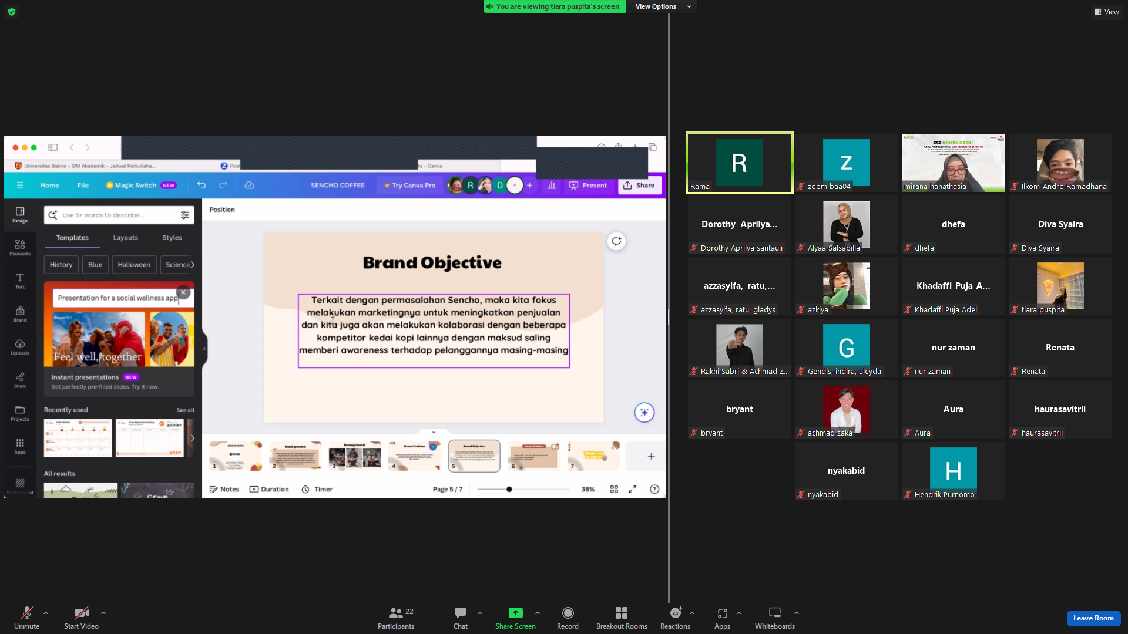This screenshot has height=634, width=1128.
Task: Click the template search input field
Action: pyautogui.click(x=119, y=215)
